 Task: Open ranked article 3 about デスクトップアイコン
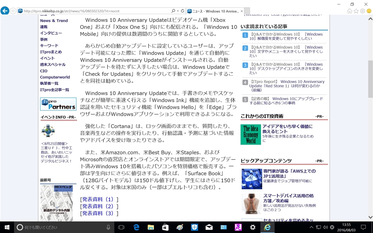(286, 68)
